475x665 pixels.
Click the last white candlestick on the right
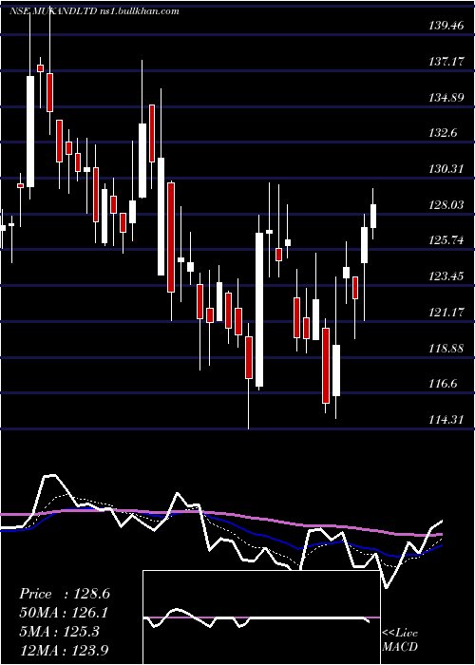[373, 216]
